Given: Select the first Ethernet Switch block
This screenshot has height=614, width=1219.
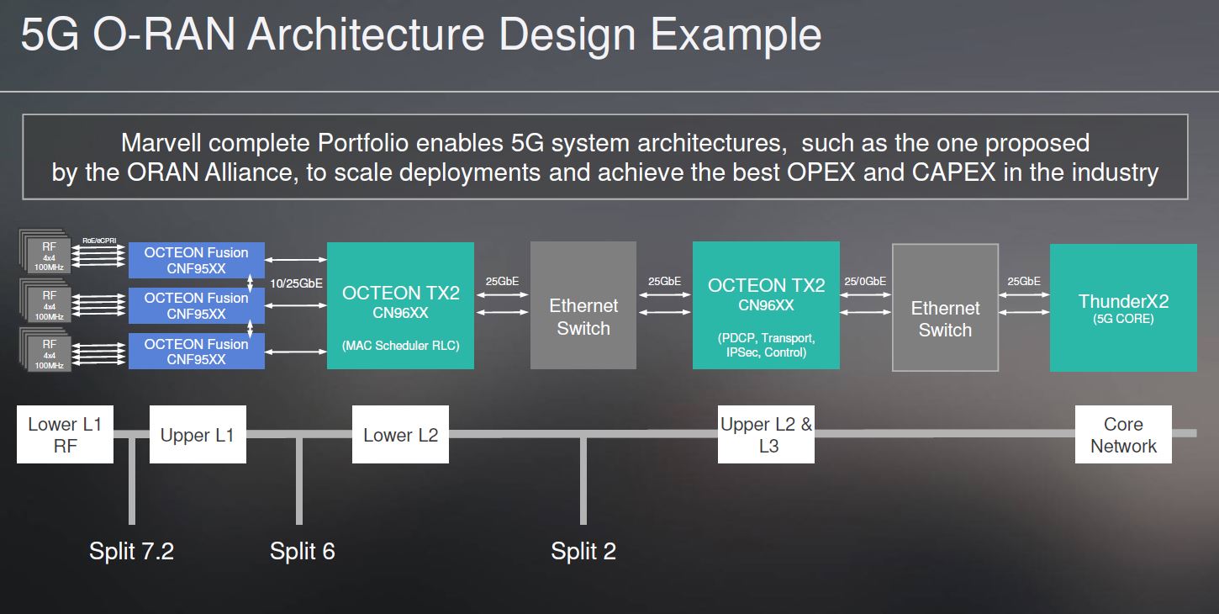Looking at the screenshot, I should click(583, 305).
